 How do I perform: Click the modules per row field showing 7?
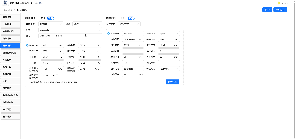point(169,51)
